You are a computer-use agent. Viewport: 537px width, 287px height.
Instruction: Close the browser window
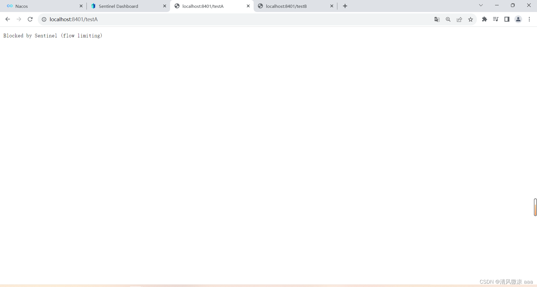[x=529, y=5]
